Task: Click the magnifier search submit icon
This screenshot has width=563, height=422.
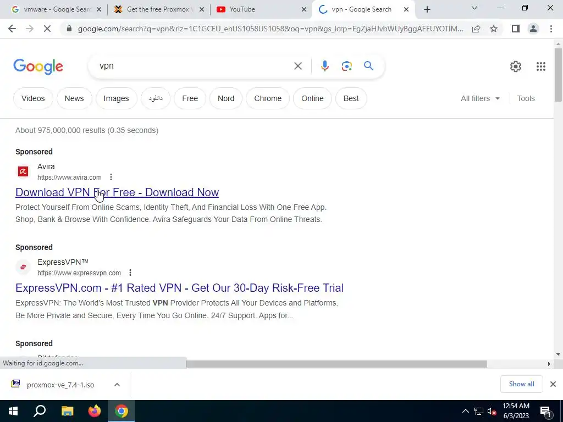Action: click(x=368, y=66)
